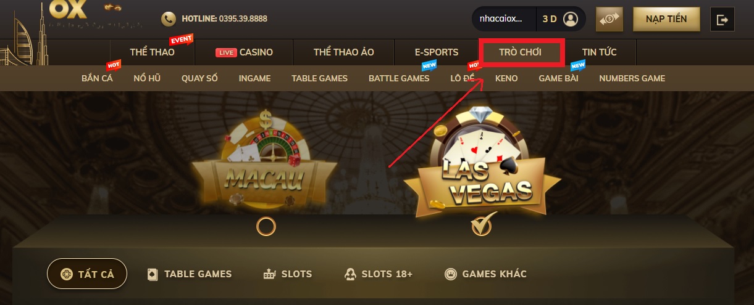Viewport: 754px width, 305px height.
Task: Filter by Slots 18+ category
Action: pyautogui.click(x=378, y=274)
